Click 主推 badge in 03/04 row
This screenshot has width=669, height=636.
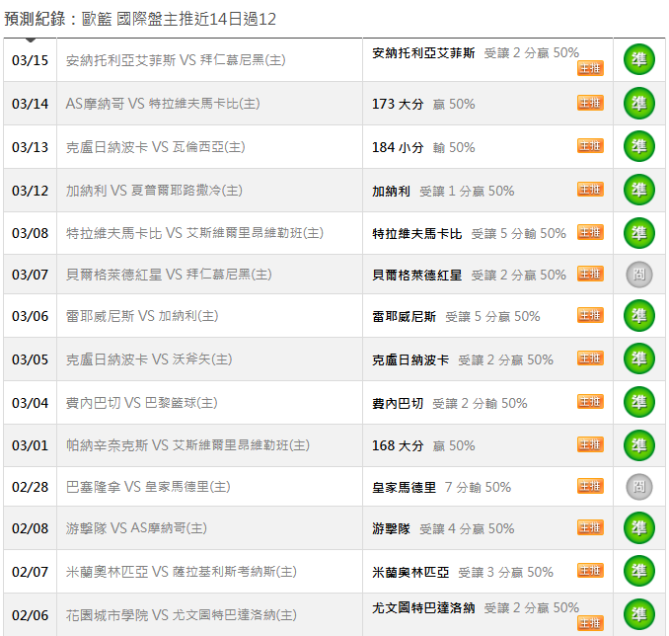click(590, 402)
